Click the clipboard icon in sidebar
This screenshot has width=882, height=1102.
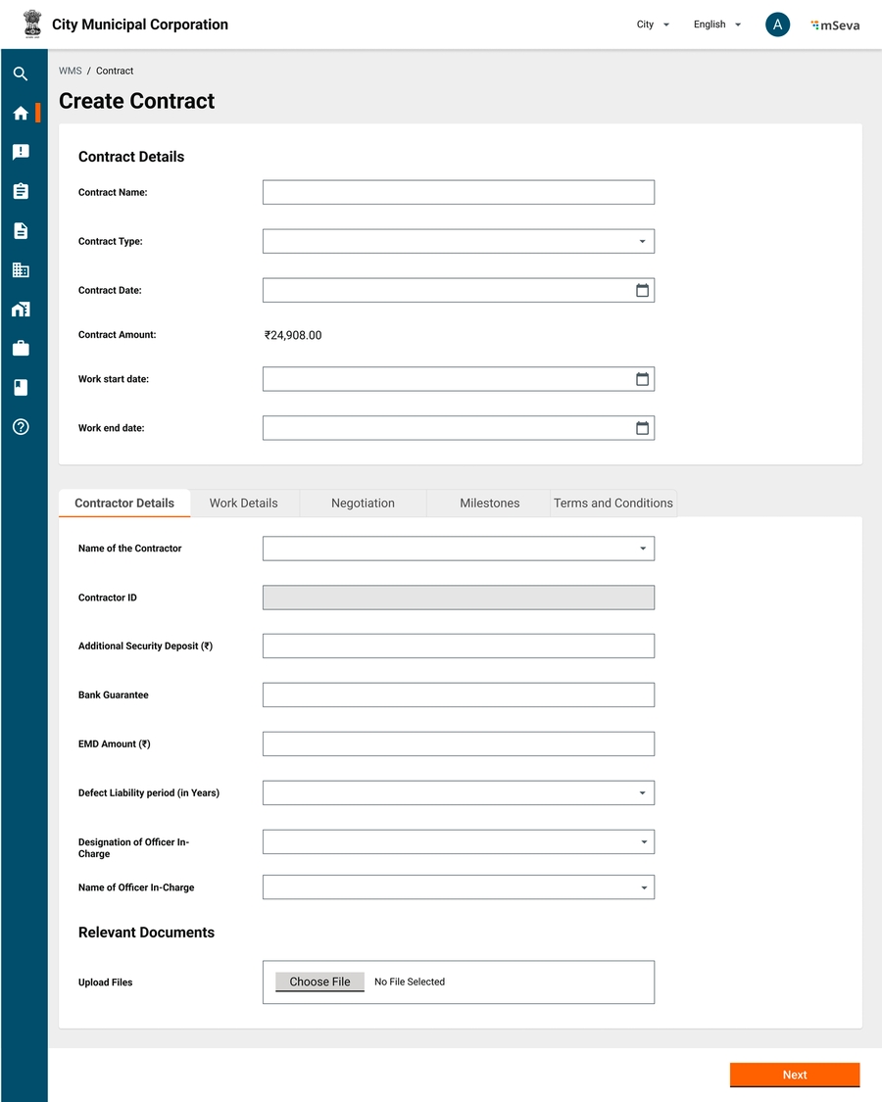pyautogui.click(x=21, y=192)
